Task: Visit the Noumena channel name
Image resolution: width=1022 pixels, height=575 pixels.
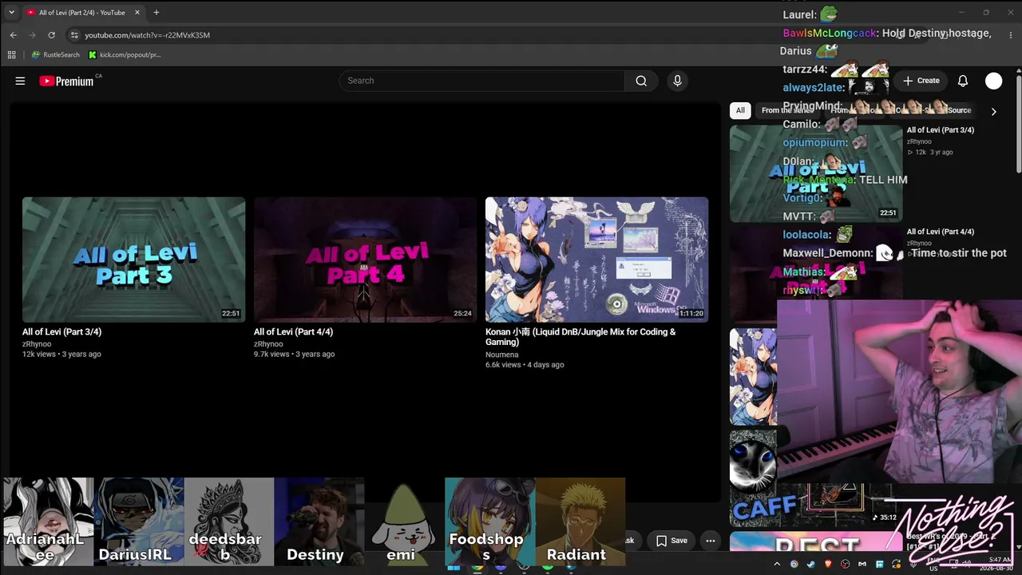Action: pos(502,355)
